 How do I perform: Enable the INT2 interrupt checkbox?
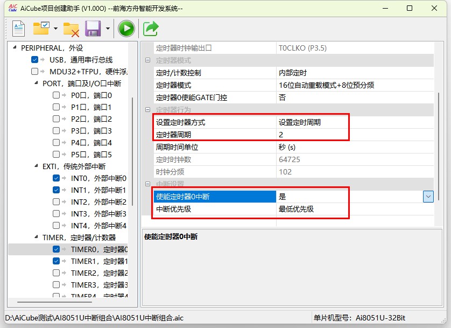click(57, 201)
